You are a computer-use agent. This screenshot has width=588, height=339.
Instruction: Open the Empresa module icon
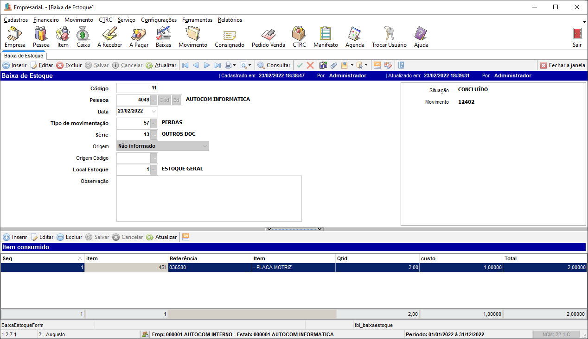tap(15, 37)
